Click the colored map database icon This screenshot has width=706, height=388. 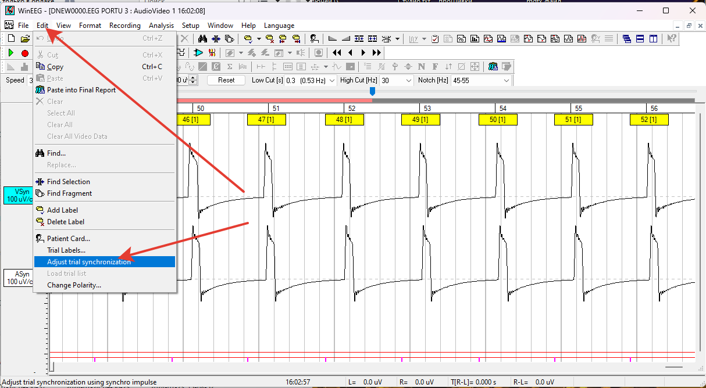click(493, 66)
